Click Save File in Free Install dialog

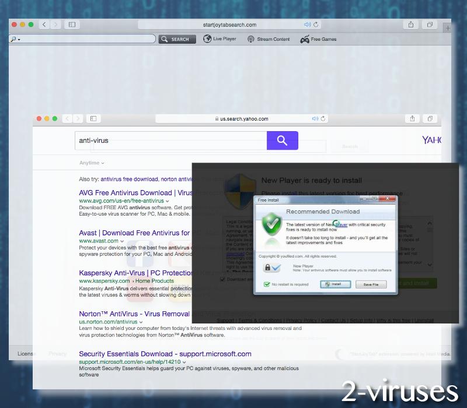click(371, 284)
